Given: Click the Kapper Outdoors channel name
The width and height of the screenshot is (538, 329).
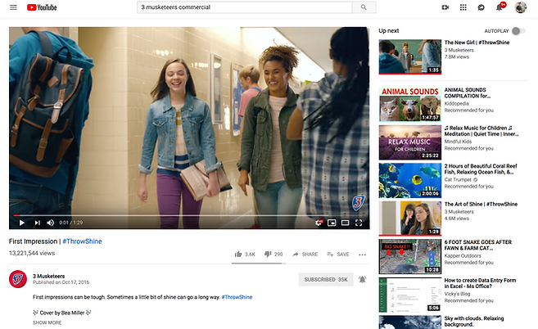Looking at the screenshot, I should (x=463, y=256).
